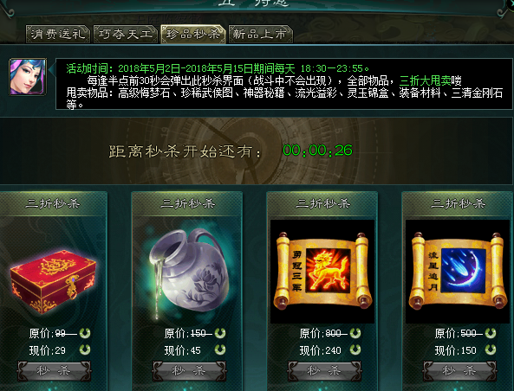Click jade coin icon beside current price 45
This screenshot has height=391, width=514.
220,349
